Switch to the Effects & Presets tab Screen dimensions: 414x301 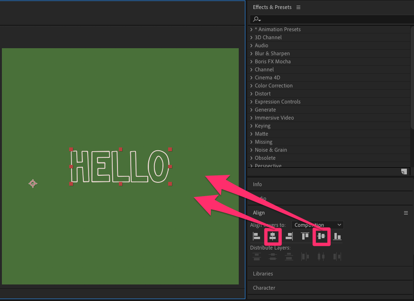point(272,7)
